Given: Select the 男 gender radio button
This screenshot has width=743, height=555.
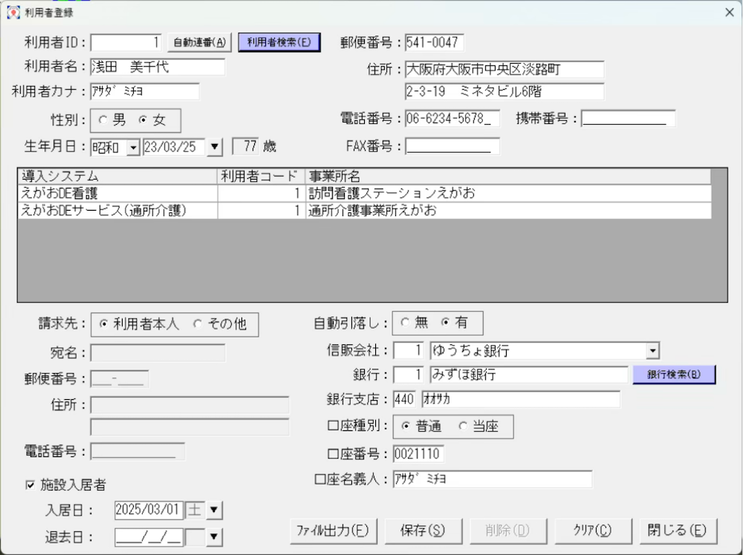Looking at the screenshot, I should click(x=103, y=120).
